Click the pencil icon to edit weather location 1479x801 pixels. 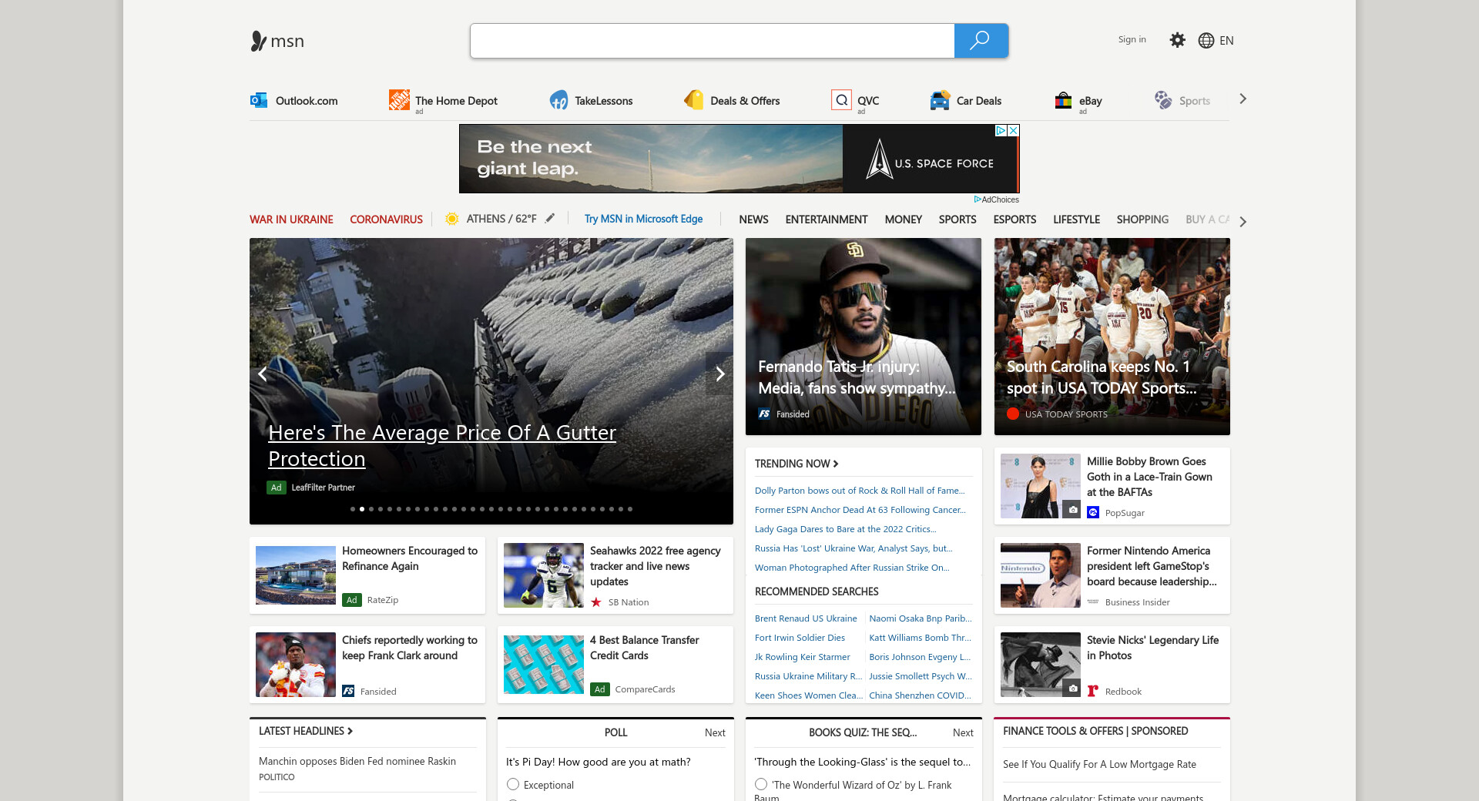click(x=550, y=219)
